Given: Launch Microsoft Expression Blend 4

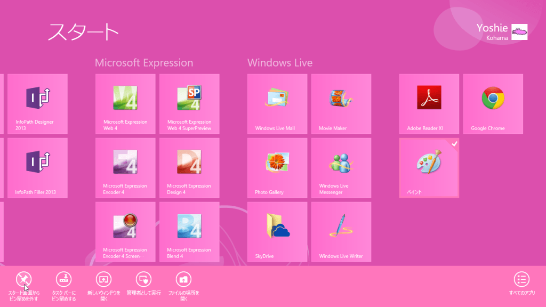Looking at the screenshot, I should tap(189, 232).
